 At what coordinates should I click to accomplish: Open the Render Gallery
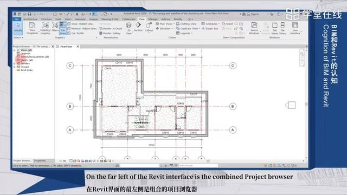click(x=110, y=33)
